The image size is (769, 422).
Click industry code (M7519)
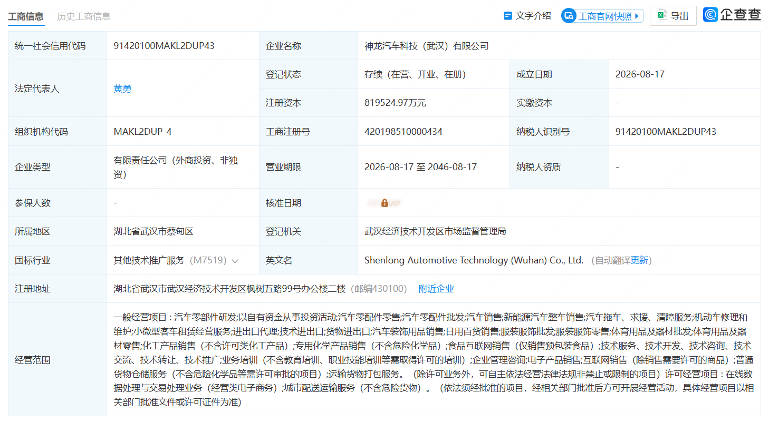[208, 260]
